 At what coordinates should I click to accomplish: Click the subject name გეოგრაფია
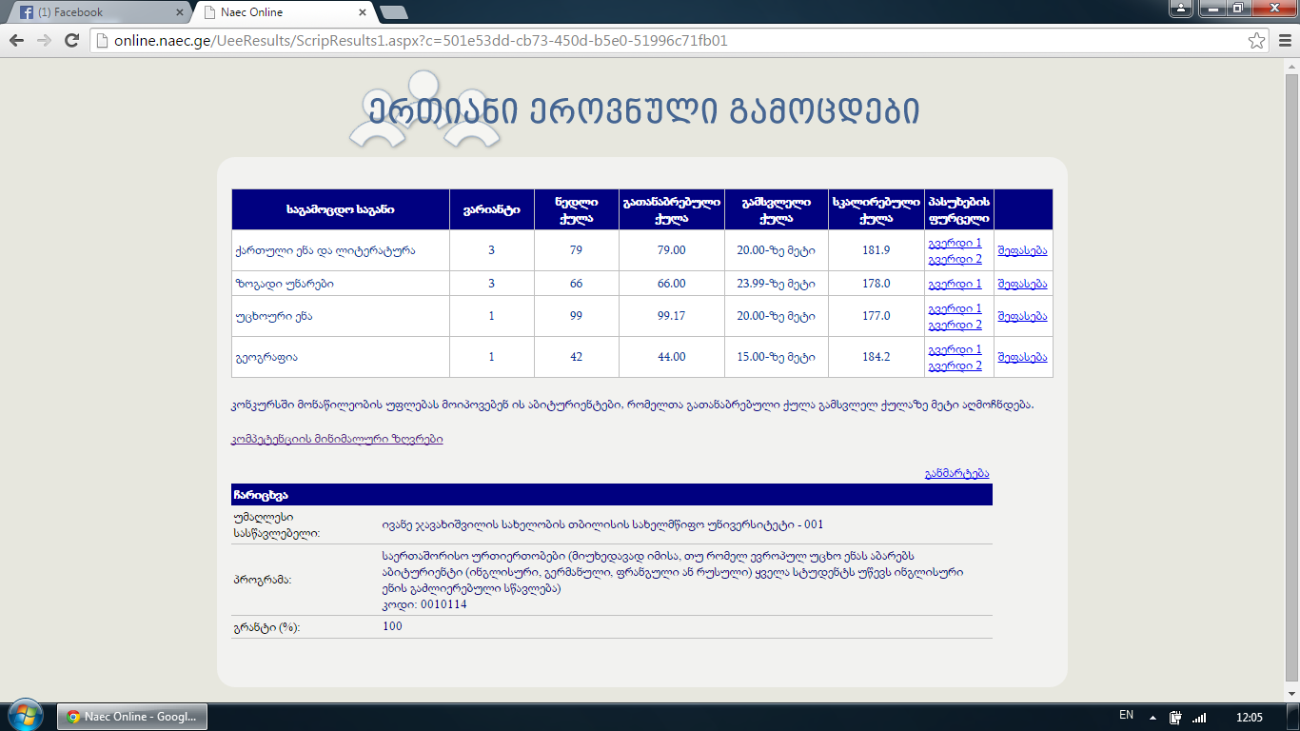coord(266,357)
